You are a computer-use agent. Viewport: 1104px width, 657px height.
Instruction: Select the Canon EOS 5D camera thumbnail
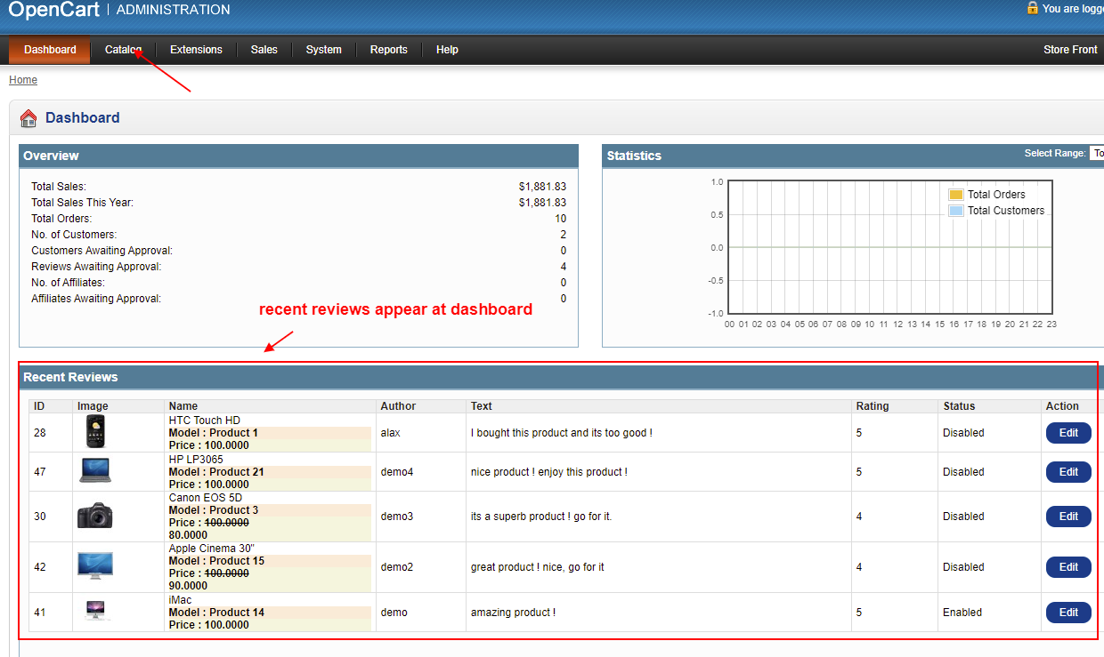click(95, 516)
